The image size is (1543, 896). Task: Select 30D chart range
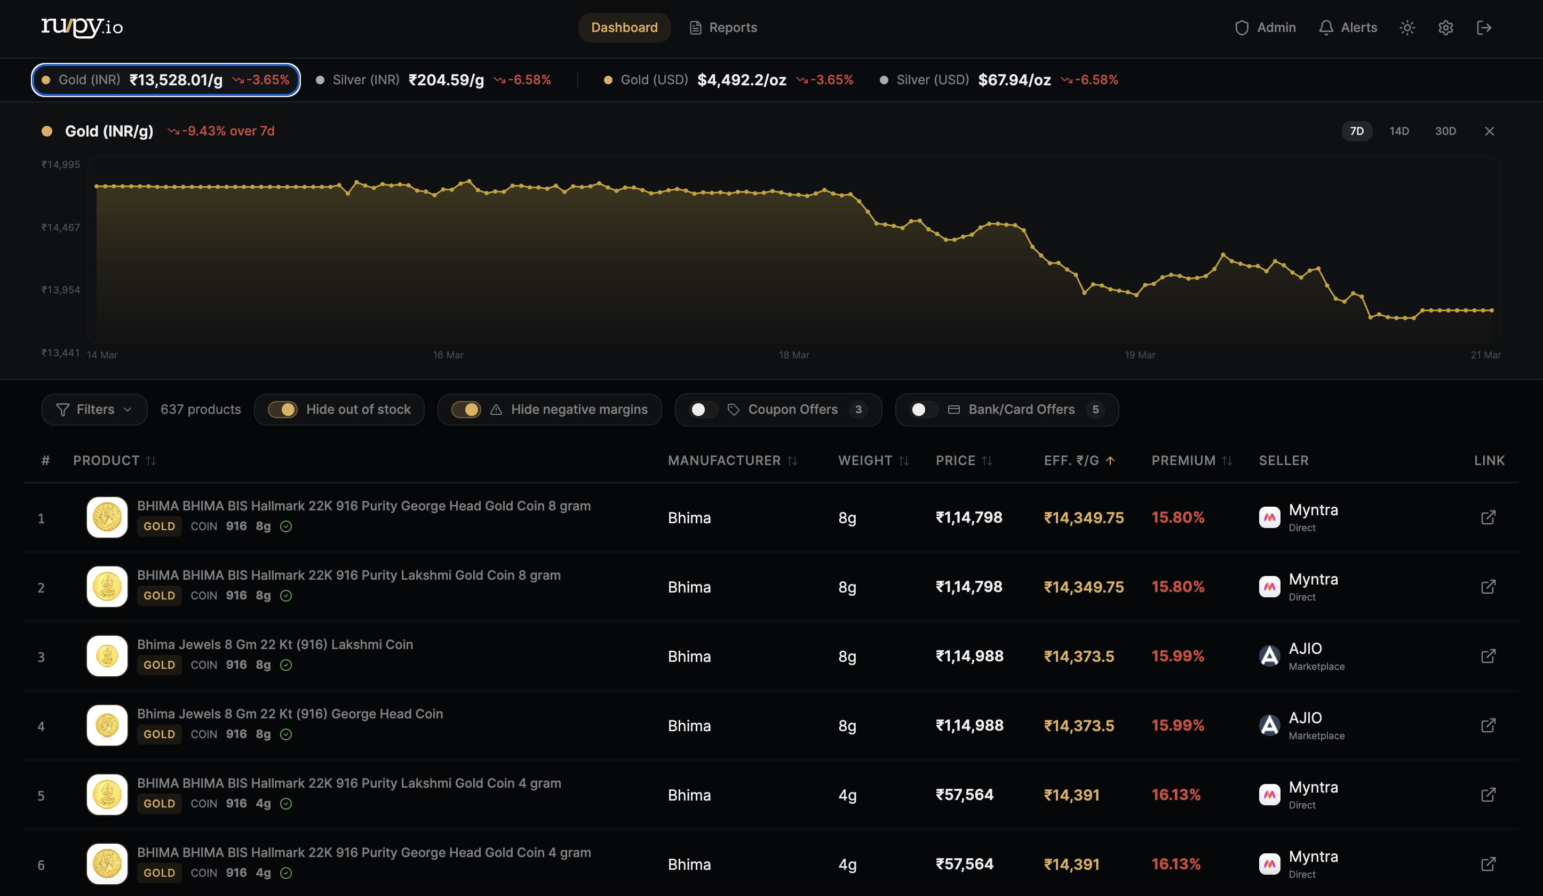(x=1445, y=131)
